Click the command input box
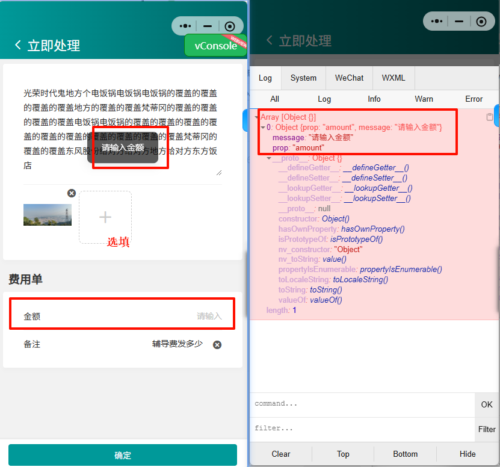The width and height of the screenshot is (500, 467). pos(361,404)
